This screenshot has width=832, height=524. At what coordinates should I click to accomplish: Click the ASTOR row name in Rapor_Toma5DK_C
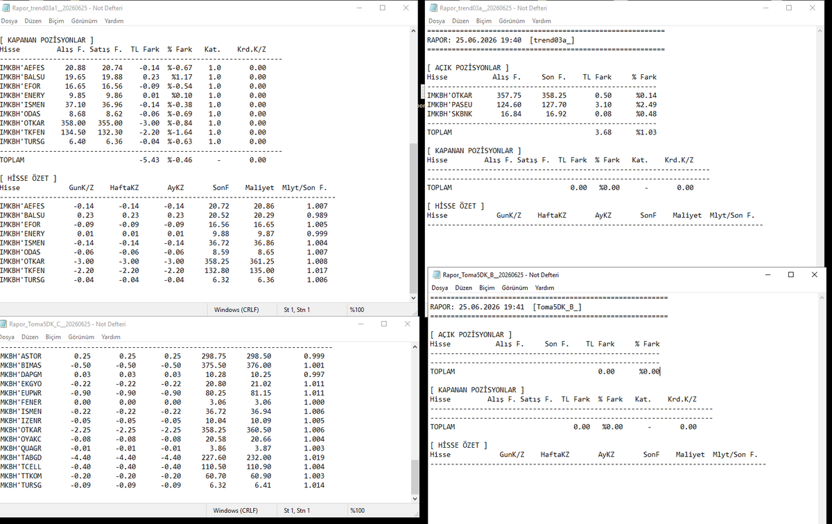click(x=21, y=356)
